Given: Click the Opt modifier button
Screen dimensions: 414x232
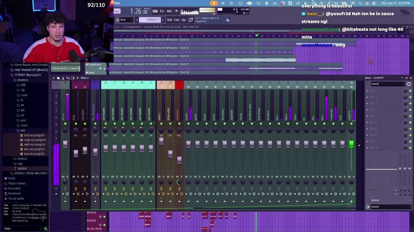Looking at the screenshot, I should click(x=184, y=20).
